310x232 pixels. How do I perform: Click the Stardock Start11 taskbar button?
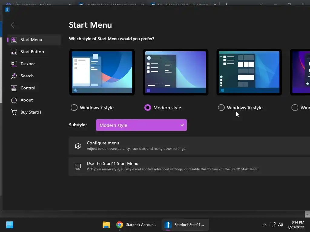point(186,225)
